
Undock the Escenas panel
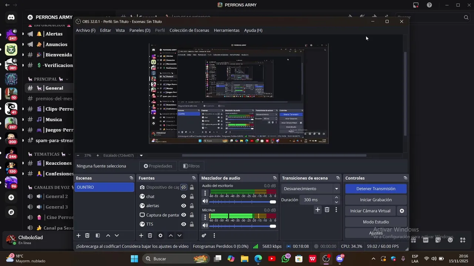click(131, 178)
